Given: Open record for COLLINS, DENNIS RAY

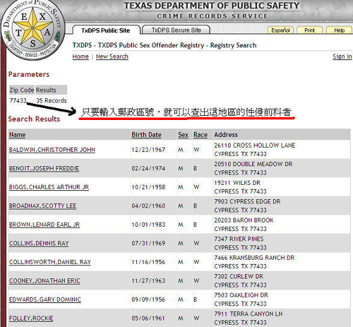Looking at the screenshot, I should coord(39,243).
